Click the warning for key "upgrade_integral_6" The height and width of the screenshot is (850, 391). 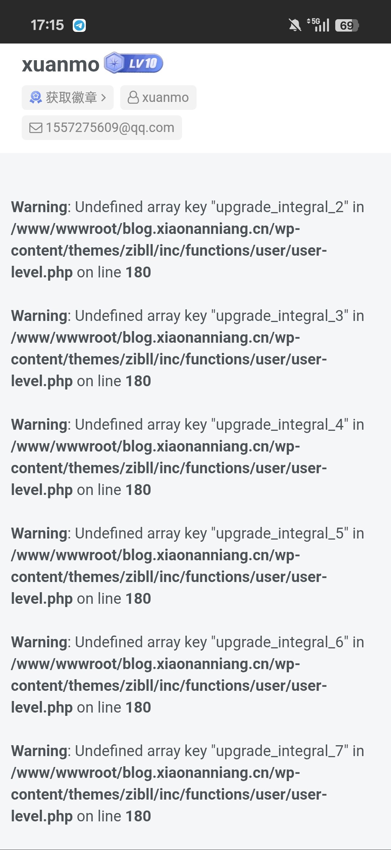pyautogui.click(x=187, y=674)
